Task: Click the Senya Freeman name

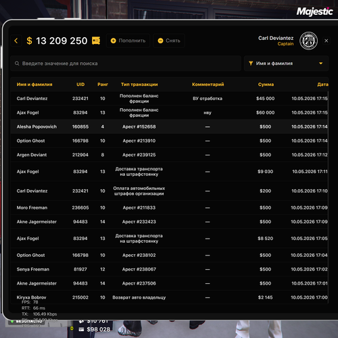Action: click(x=33, y=270)
